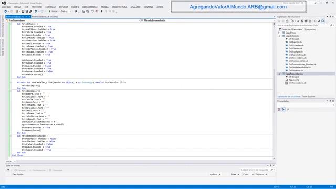Open the EDITAR menu

tap(17, 7)
